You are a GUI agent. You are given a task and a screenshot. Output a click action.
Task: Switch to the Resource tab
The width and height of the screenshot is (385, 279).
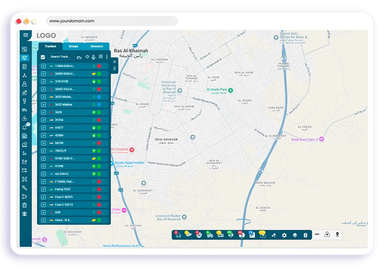click(x=97, y=46)
